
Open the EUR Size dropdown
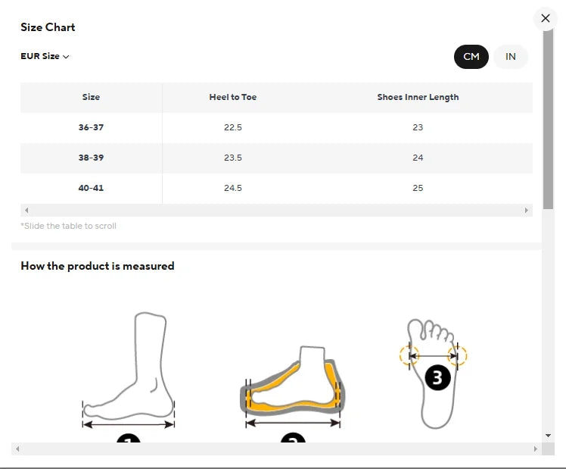point(45,56)
